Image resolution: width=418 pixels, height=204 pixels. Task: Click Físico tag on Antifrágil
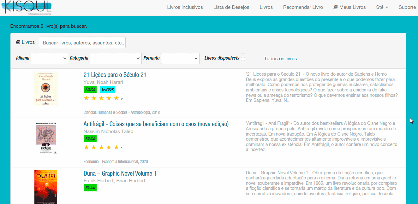(90, 138)
